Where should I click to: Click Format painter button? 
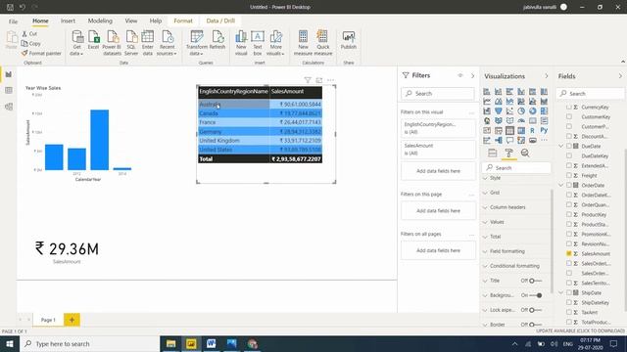click(41, 53)
